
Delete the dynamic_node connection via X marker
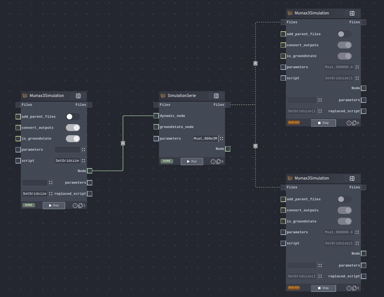click(x=123, y=143)
